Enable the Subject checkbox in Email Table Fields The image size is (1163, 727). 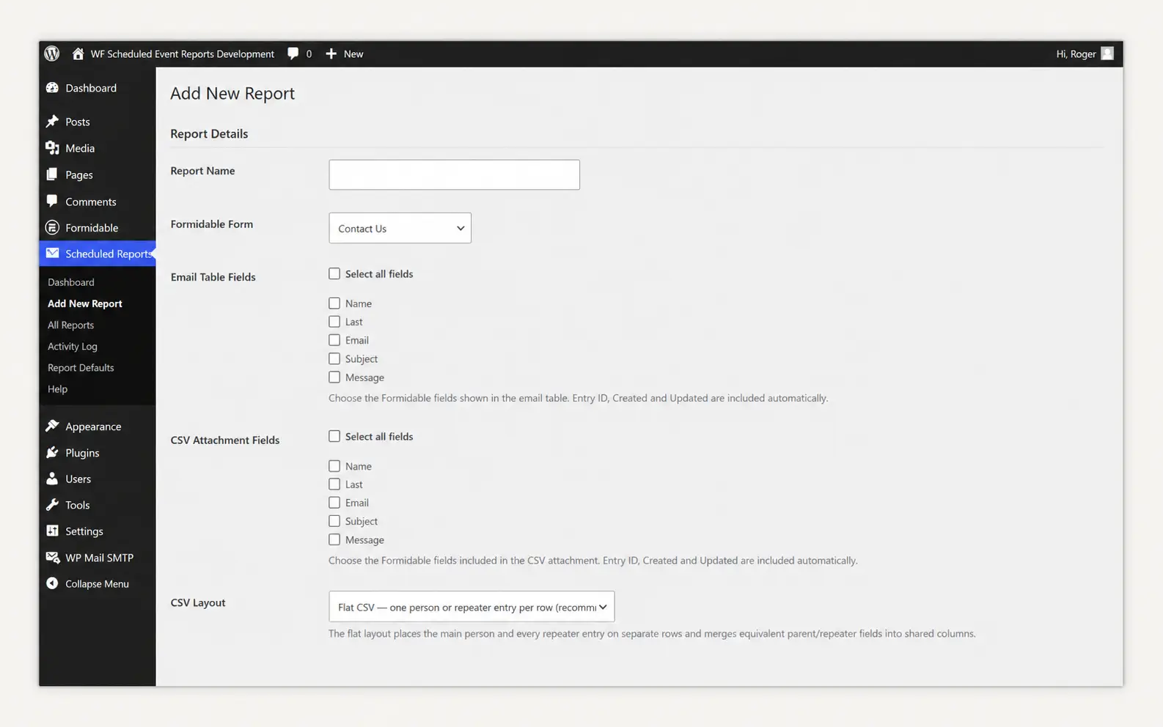pos(334,358)
